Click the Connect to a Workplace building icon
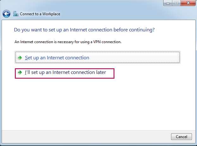Viewport: 197px width, 146px height. 16,14
